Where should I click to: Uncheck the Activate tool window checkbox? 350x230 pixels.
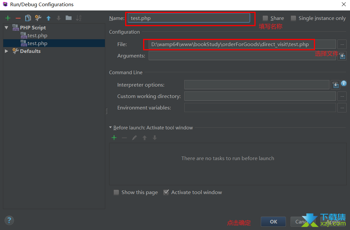pos(166,192)
